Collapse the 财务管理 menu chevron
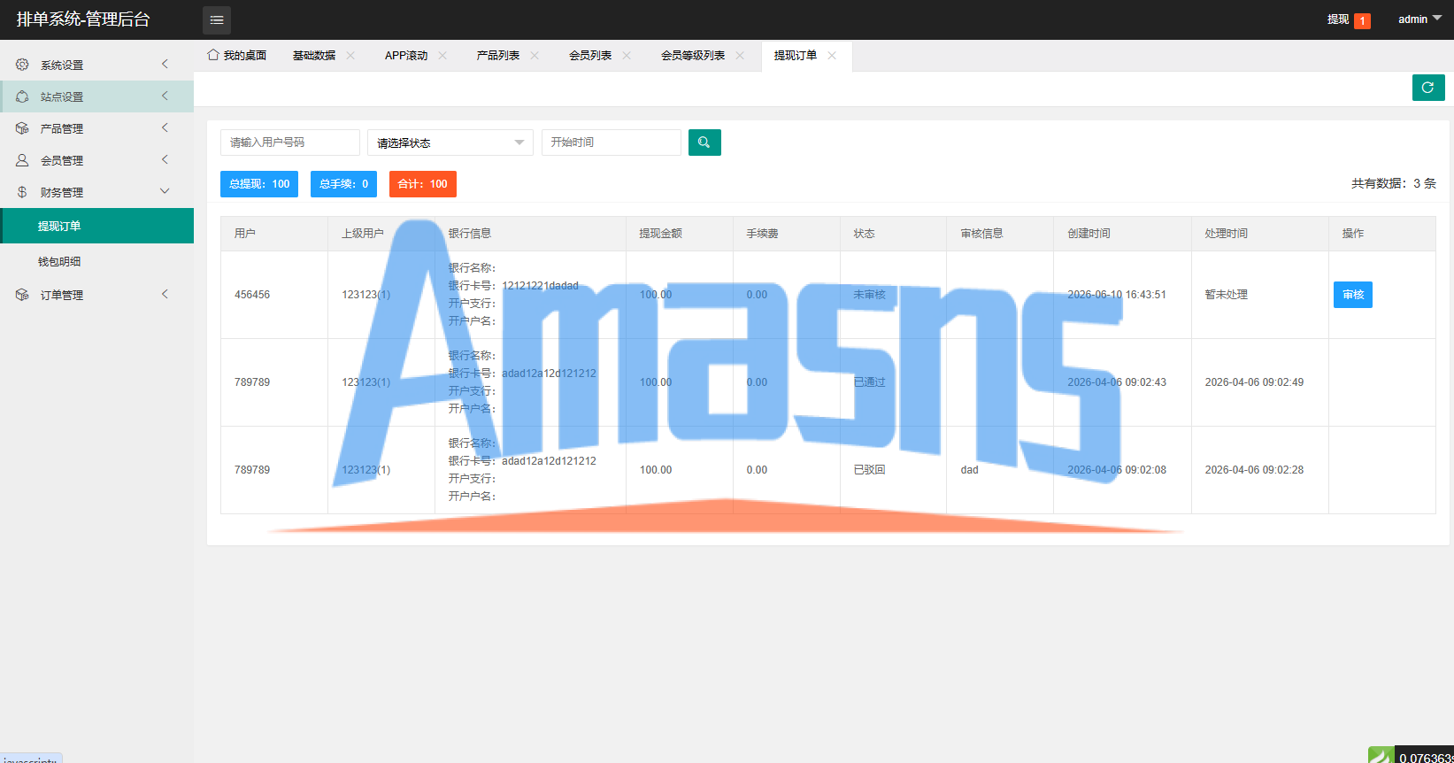This screenshot has width=1454, height=763. coord(165,191)
